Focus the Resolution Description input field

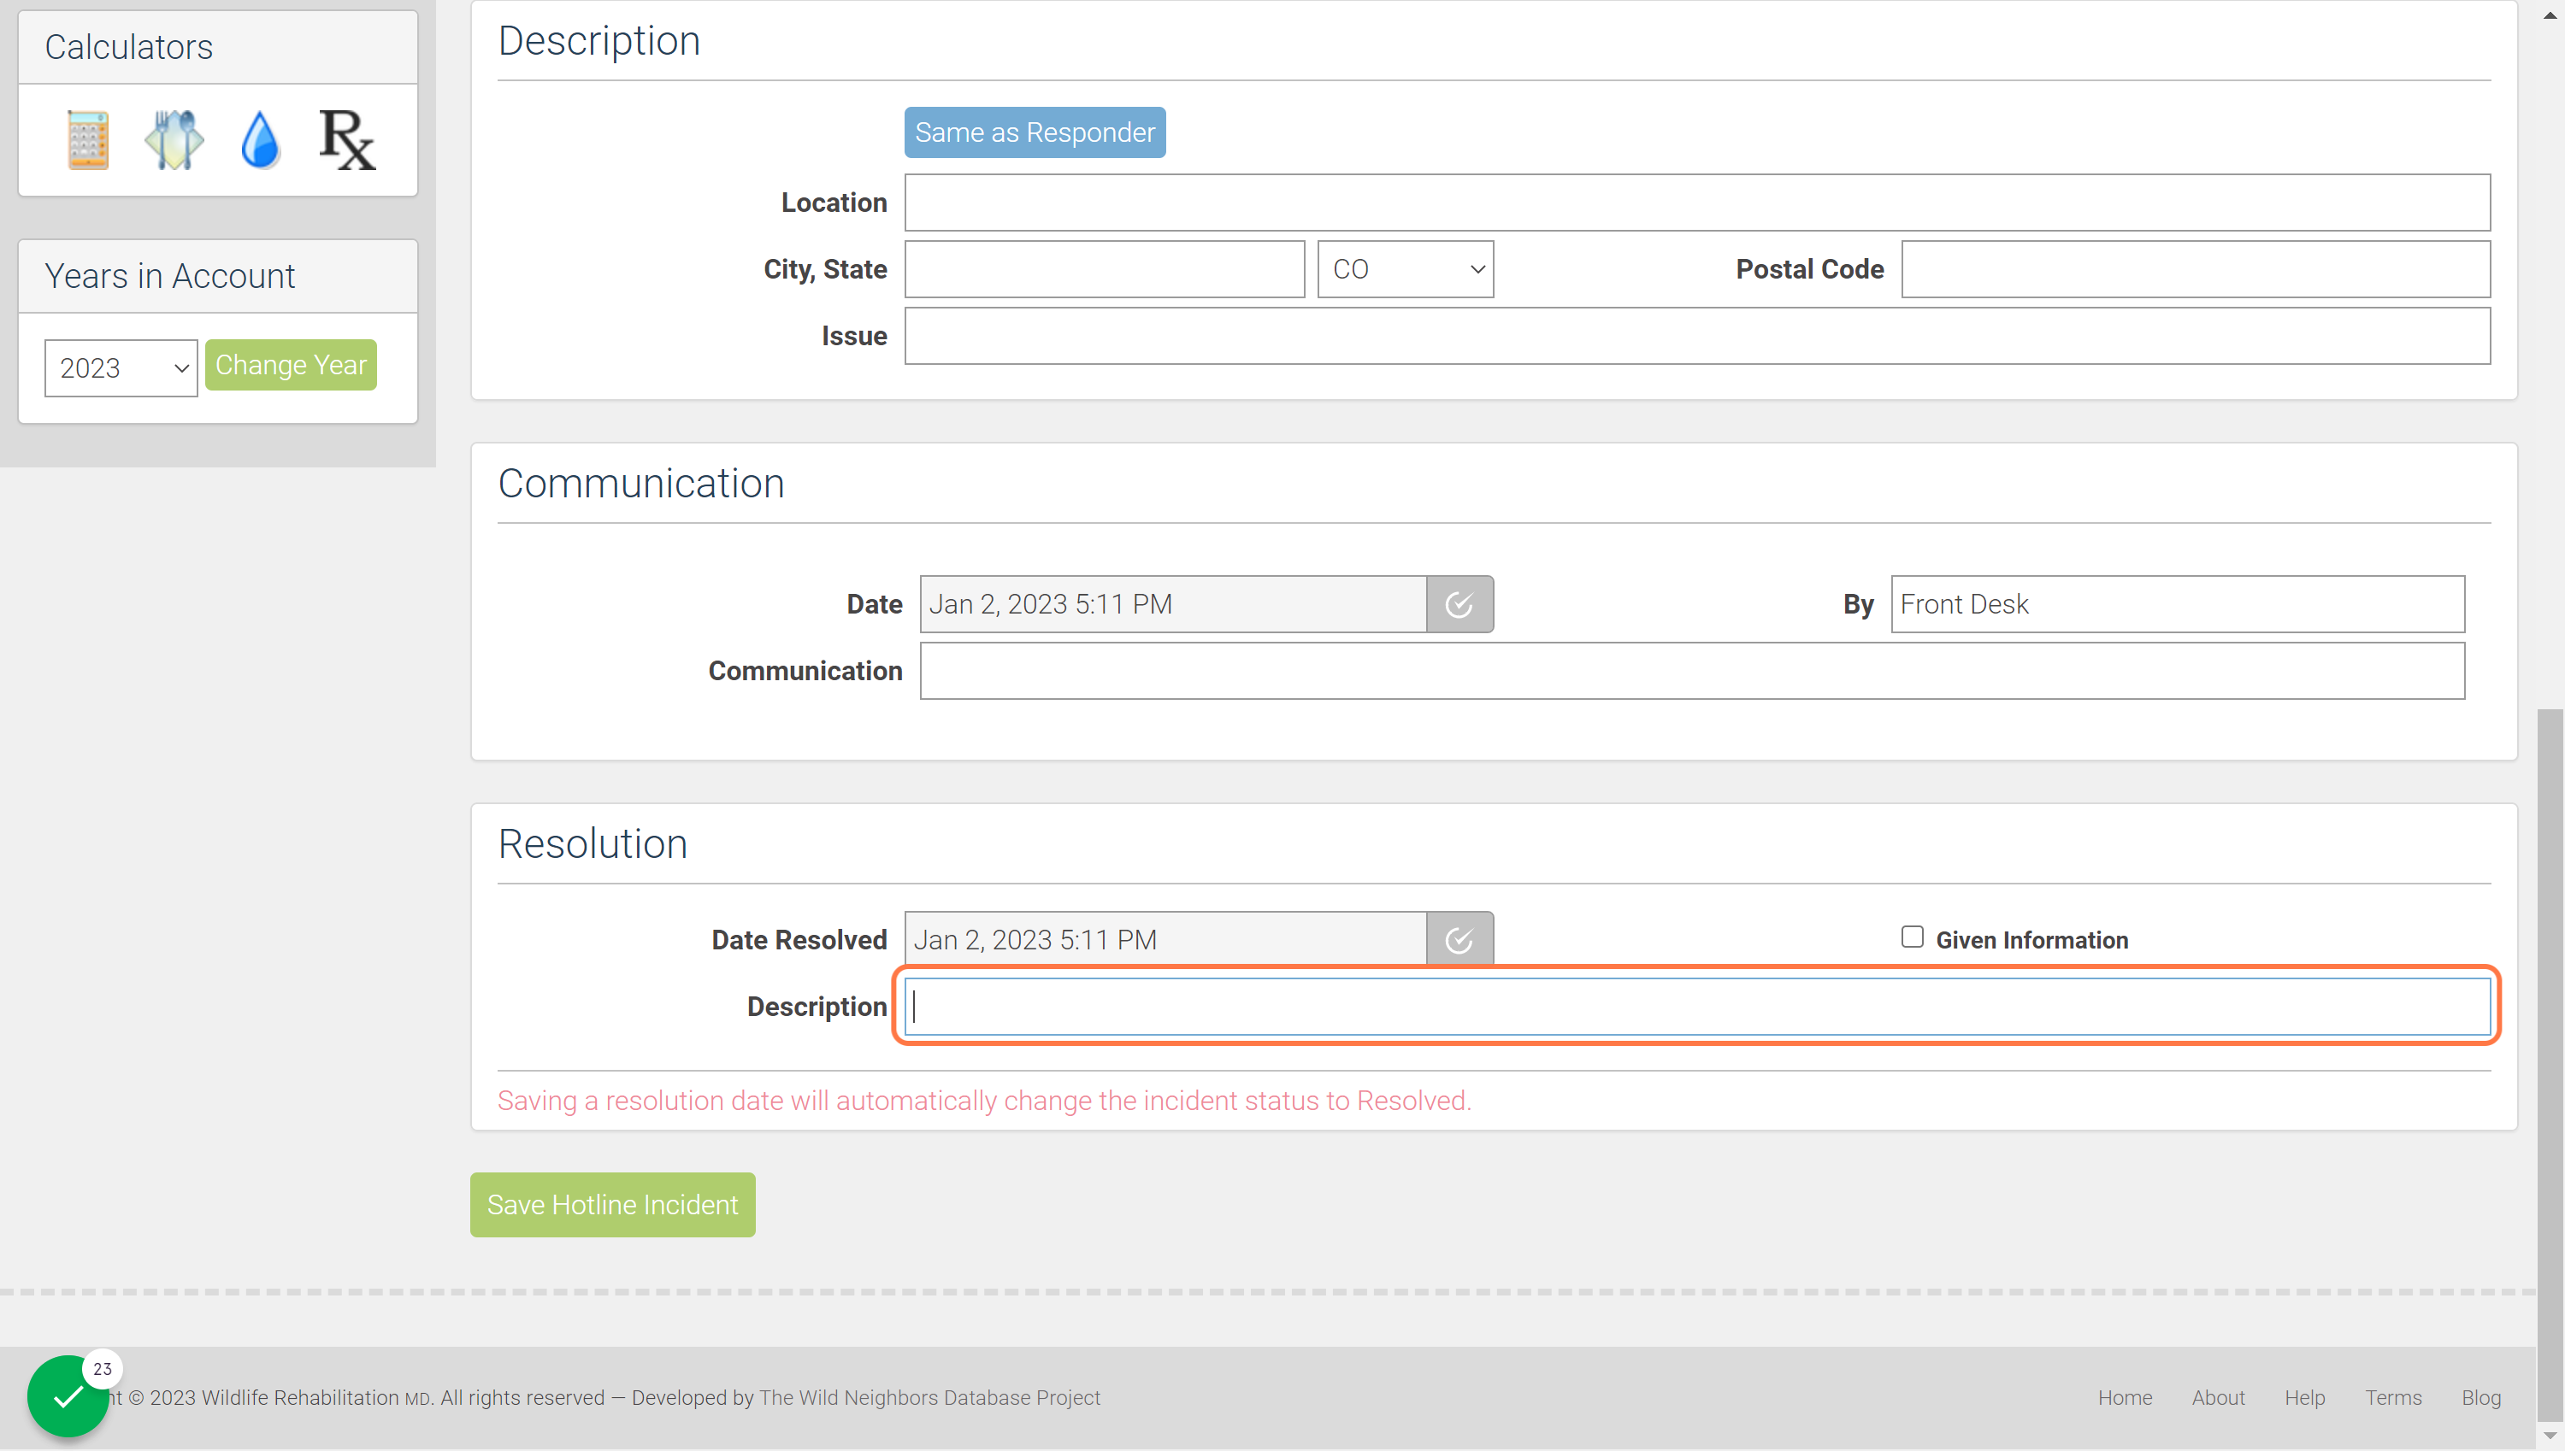click(x=1696, y=1007)
